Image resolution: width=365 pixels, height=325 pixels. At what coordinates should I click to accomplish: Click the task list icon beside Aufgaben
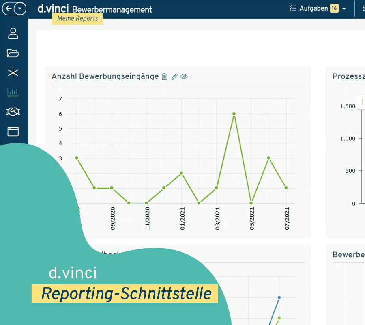pyautogui.click(x=293, y=9)
